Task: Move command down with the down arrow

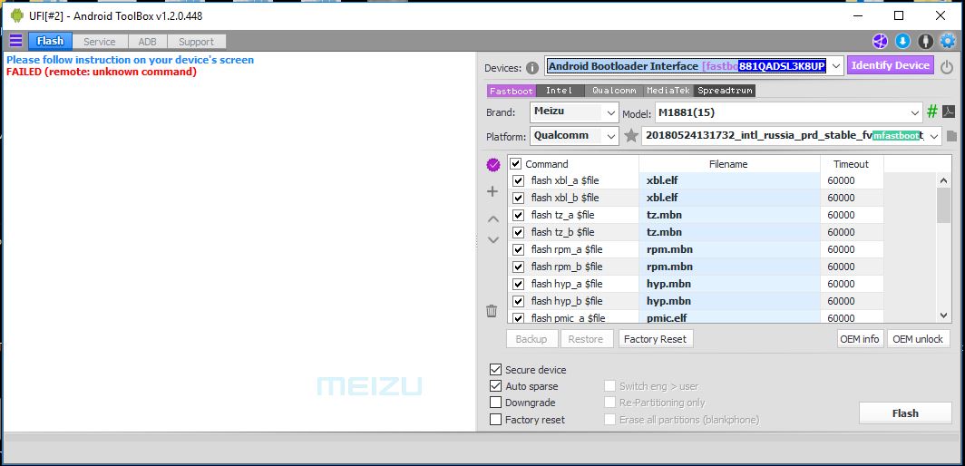Action: [493, 240]
